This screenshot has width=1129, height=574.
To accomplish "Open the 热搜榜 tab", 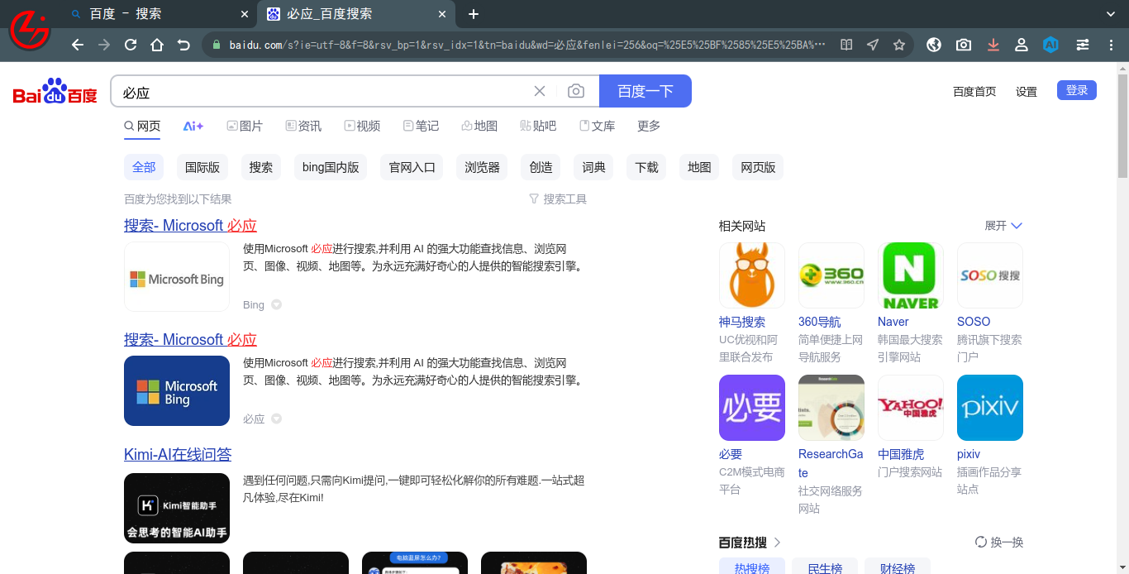I will point(751,567).
